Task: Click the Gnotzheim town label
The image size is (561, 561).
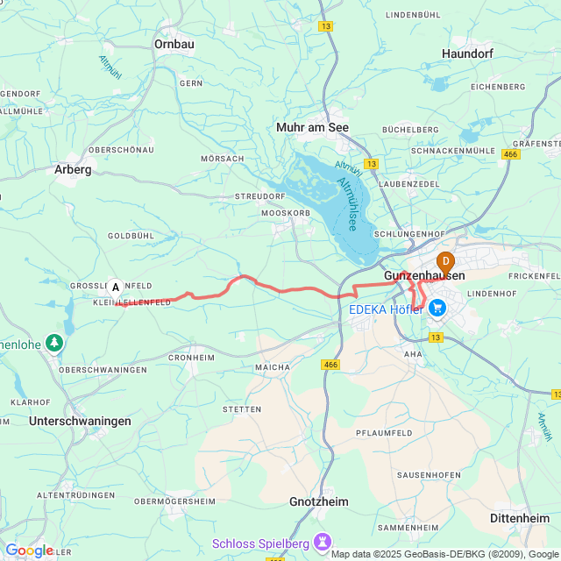Action: pos(319,501)
